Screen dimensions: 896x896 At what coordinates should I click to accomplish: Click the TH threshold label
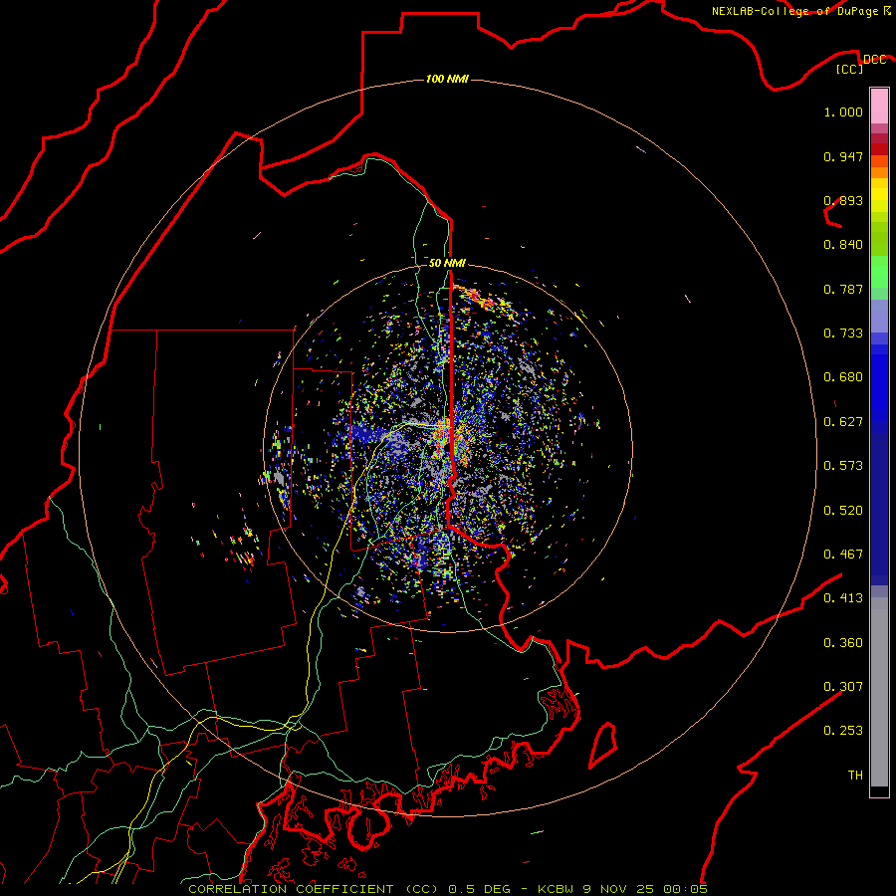coord(855,776)
